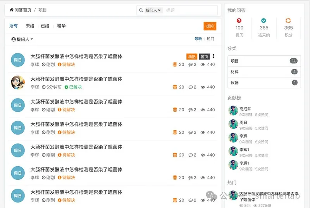Screen dimensions: 310x208
Task: Click the coin icon in the pinned question row
Action: coord(175,65)
